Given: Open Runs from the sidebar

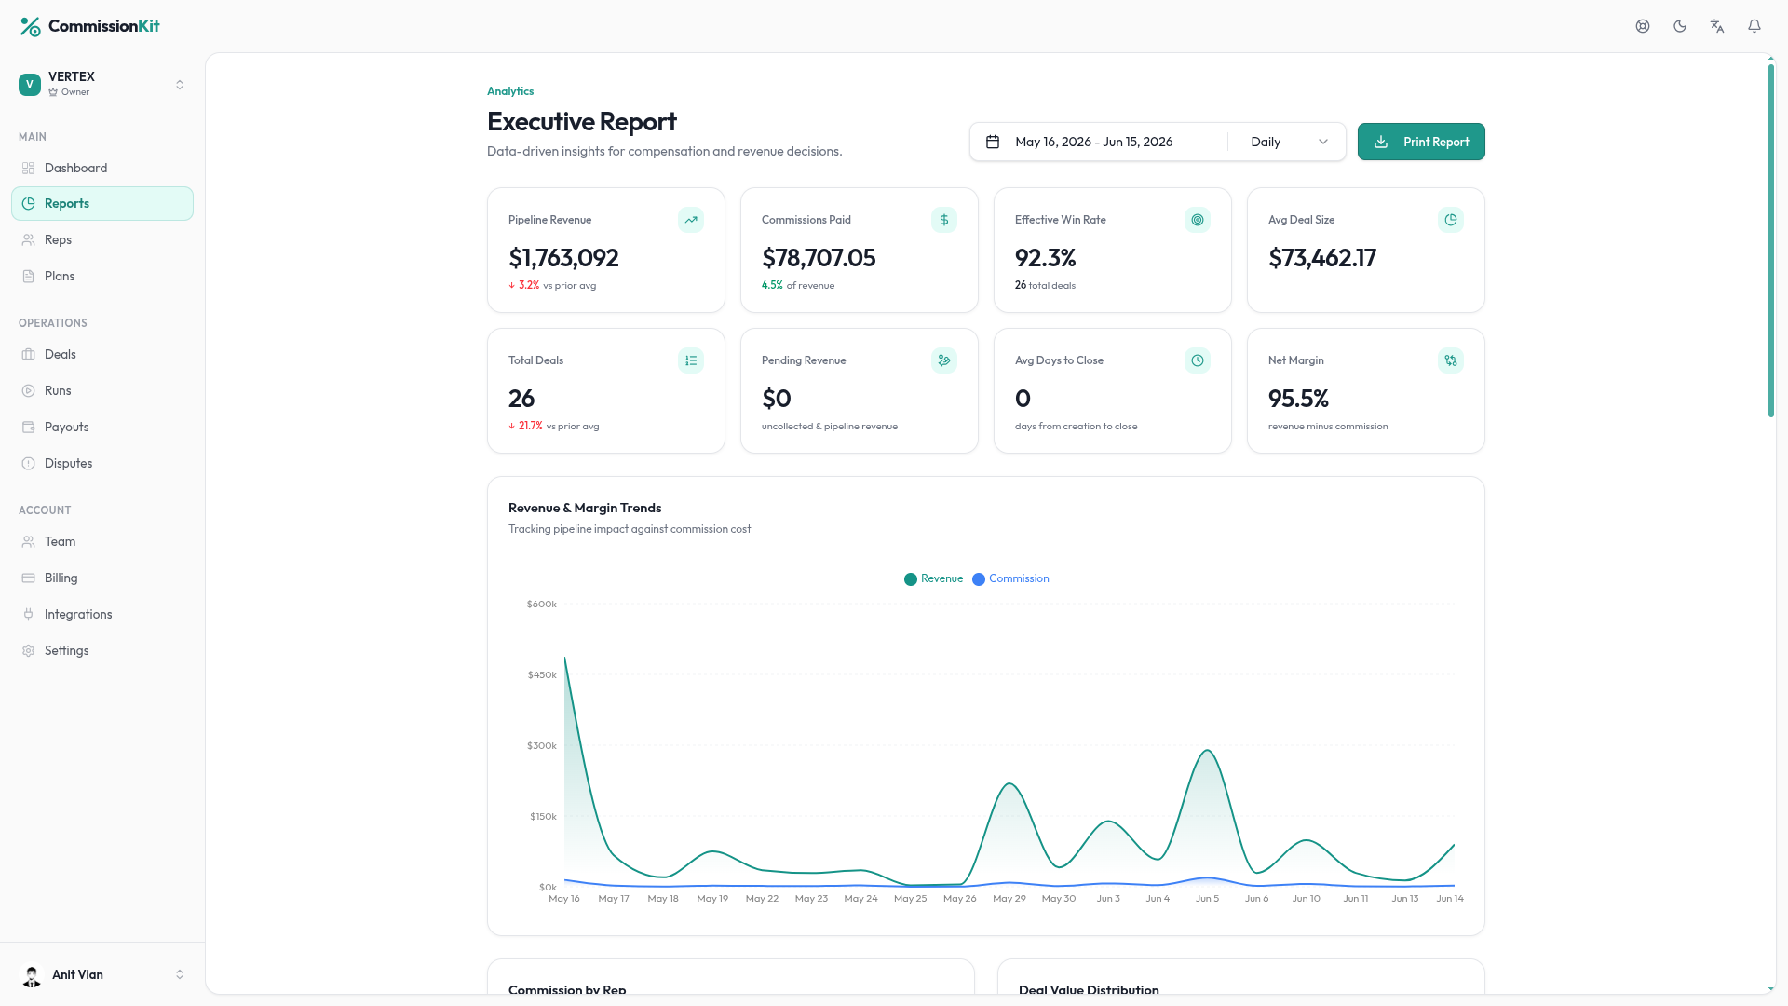Looking at the screenshot, I should (x=102, y=390).
